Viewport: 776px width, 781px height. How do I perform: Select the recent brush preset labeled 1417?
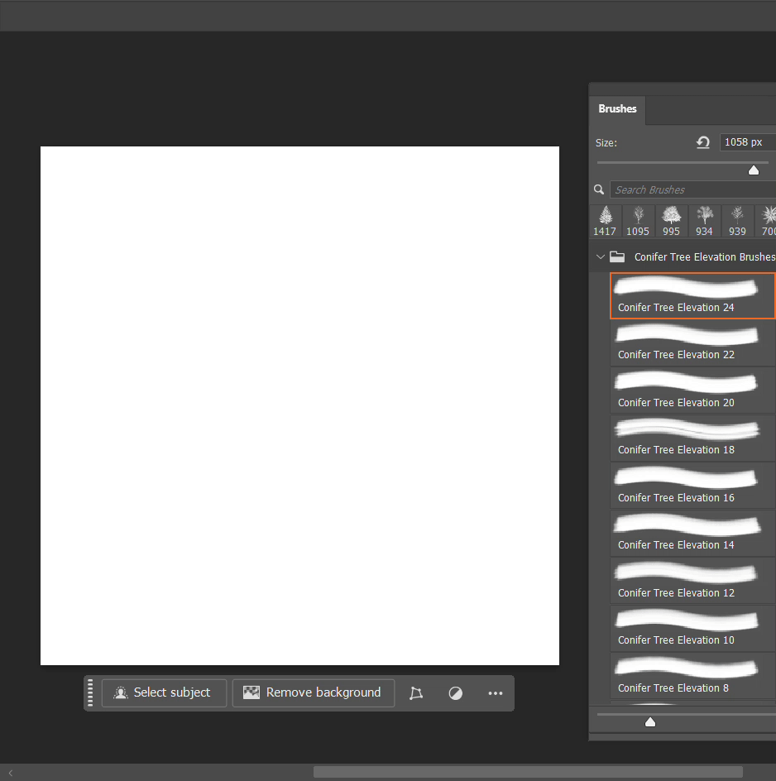point(605,221)
